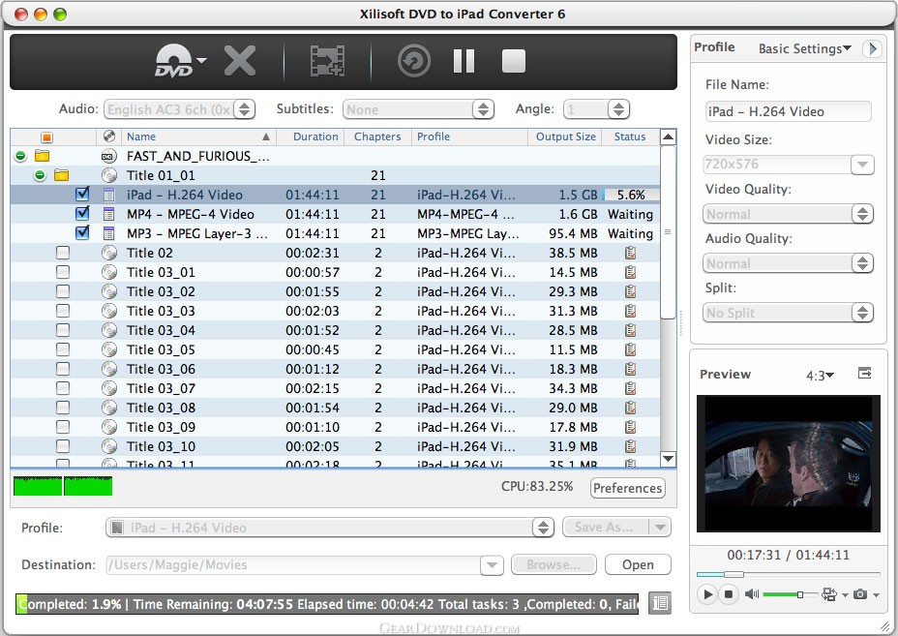Sort by Status column header
The height and width of the screenshot is (636, 898).
tap(629, 136)
